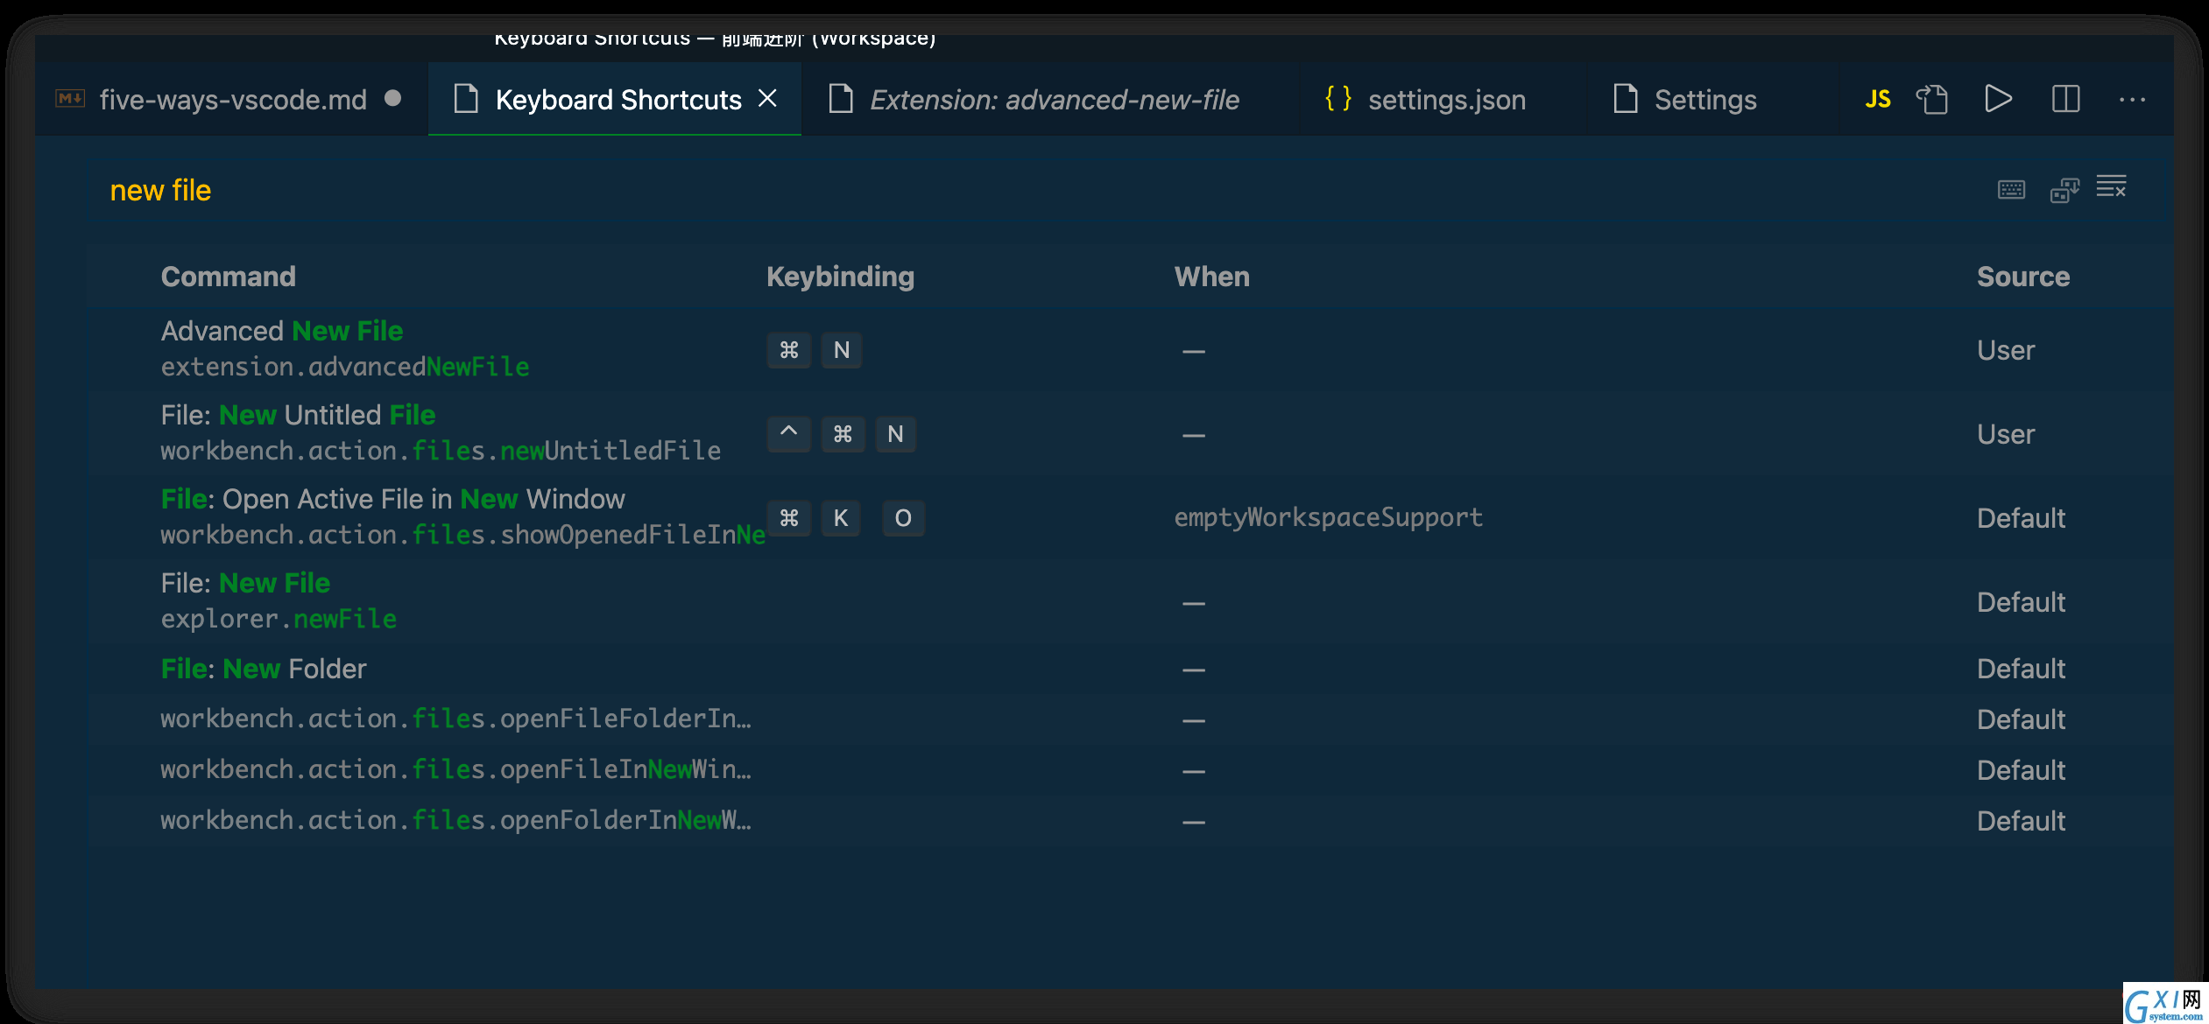Viewport: 2209px width, 1024px height.
Task: Toggle Record Keys keyboard icon
Action: pos(2012,189)
